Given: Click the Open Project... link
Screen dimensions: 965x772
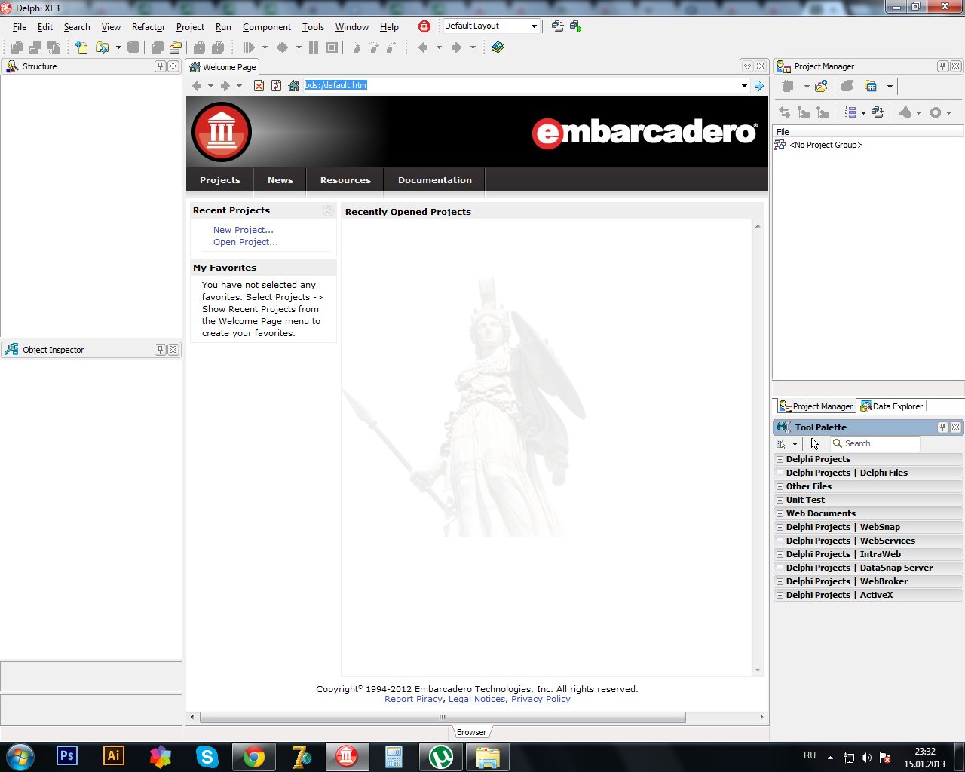Looking at the screenshot, I should pos(246,242).
